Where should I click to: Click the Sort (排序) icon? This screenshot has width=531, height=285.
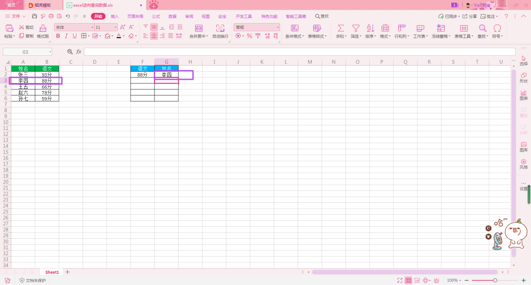[x=370, y=28]
